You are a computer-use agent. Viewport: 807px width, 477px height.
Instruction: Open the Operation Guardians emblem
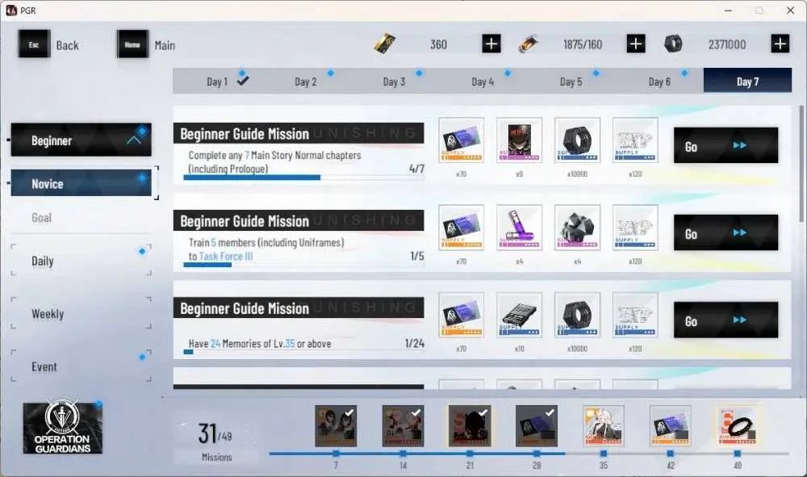click(x=63, y=428)
